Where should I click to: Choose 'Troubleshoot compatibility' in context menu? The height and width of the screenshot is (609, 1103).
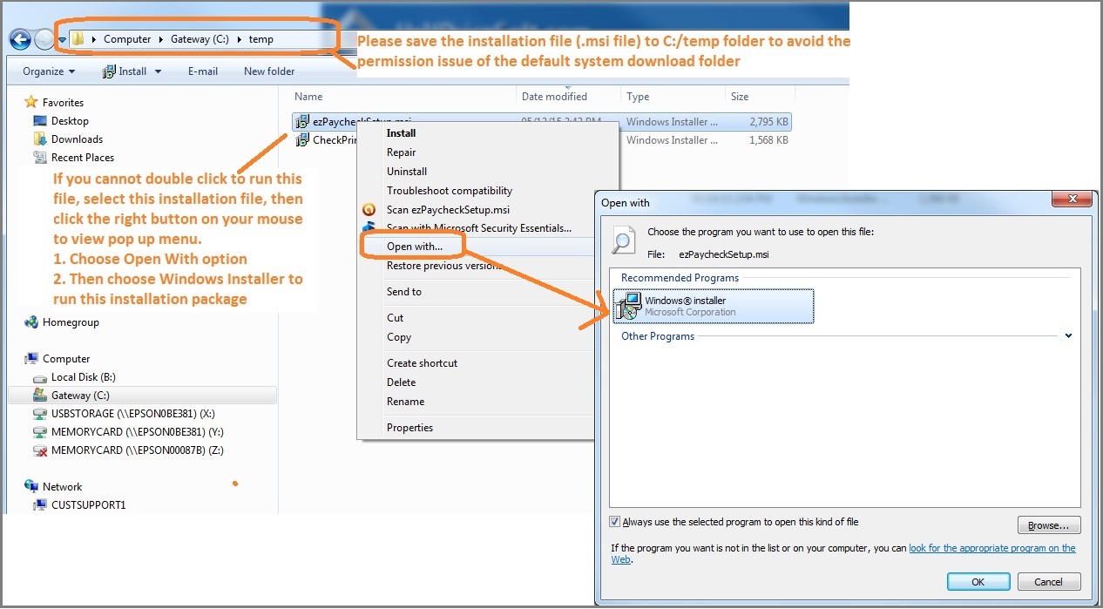click(450, 191)
